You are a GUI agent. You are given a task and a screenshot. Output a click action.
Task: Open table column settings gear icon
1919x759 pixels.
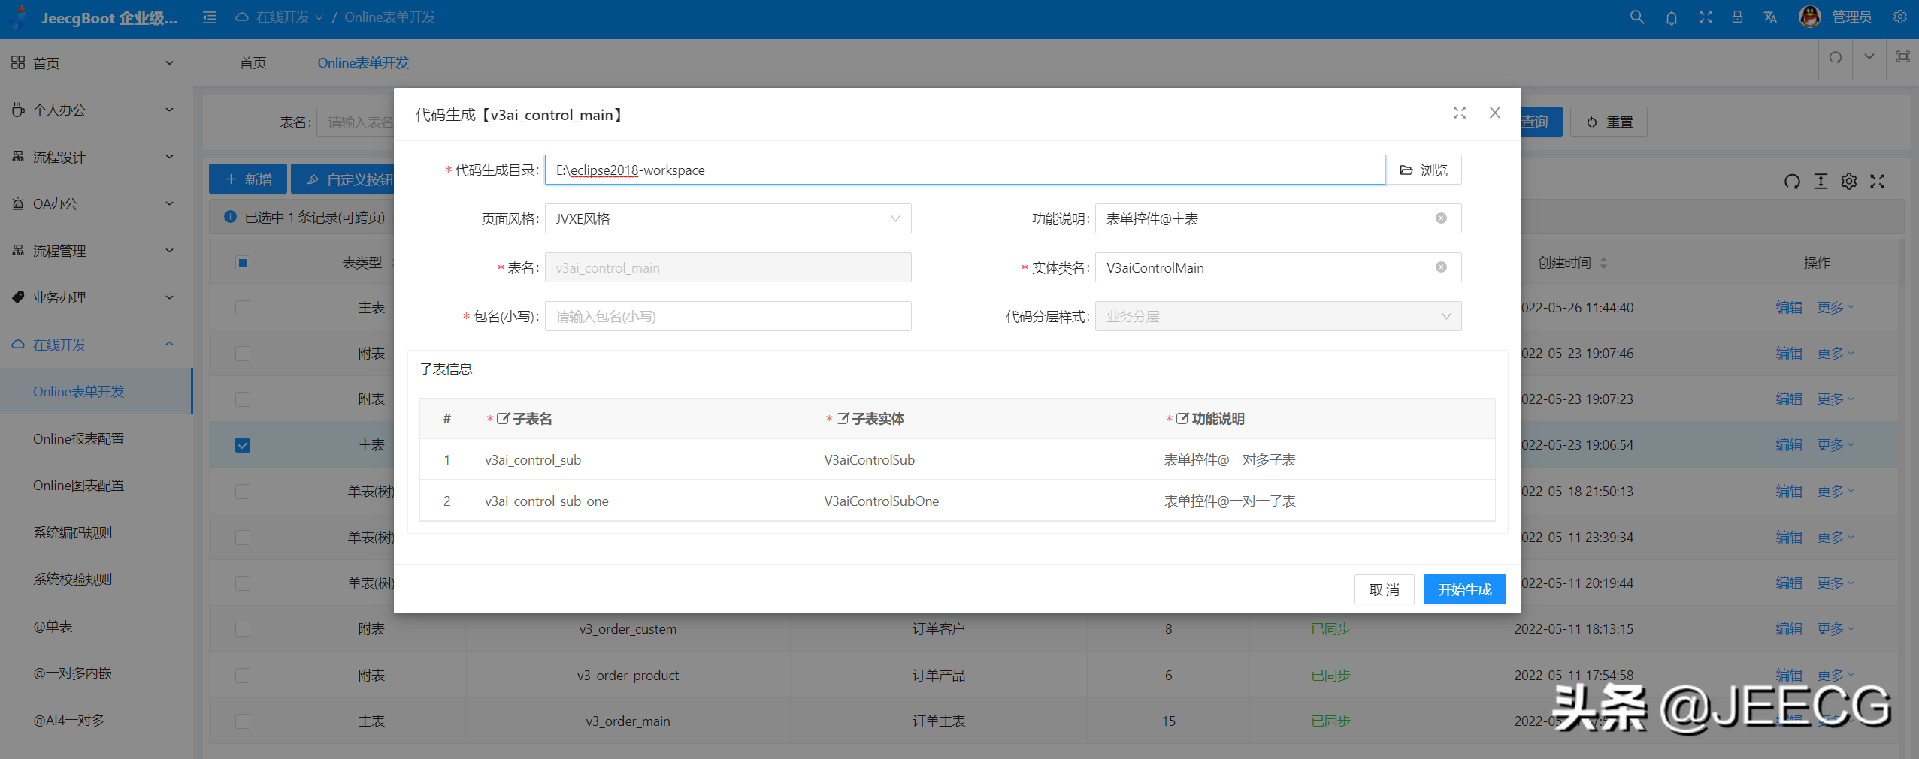click(1848, 181)
